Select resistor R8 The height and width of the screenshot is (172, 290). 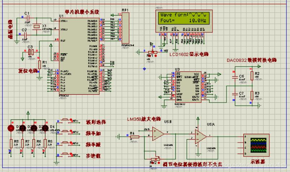point(11,144)
